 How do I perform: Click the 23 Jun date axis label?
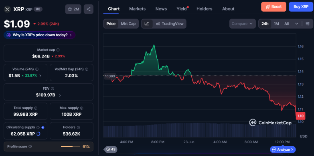click(189, 142)
